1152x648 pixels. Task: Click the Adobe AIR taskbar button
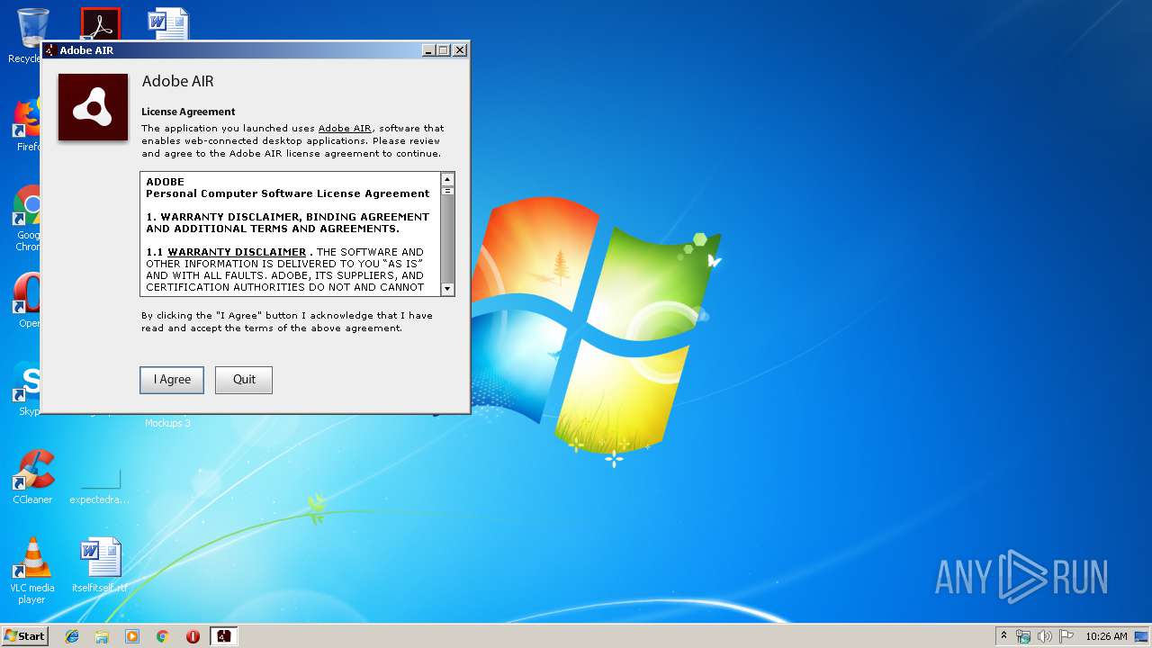(x=223, y=636)
